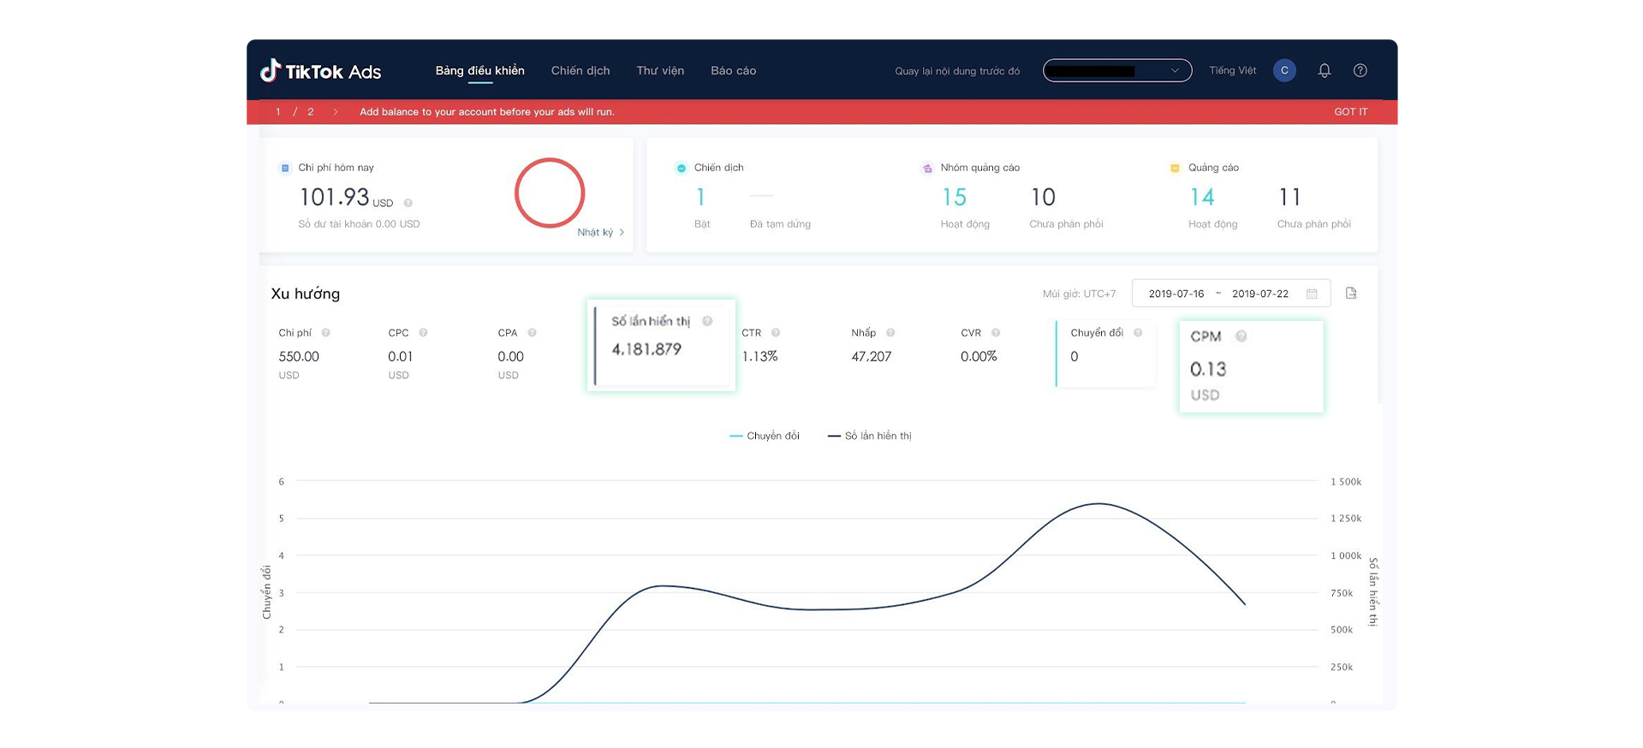1643x748 pixels.
Task: Open the Báo cáo tab
Action: pos(733,71)
